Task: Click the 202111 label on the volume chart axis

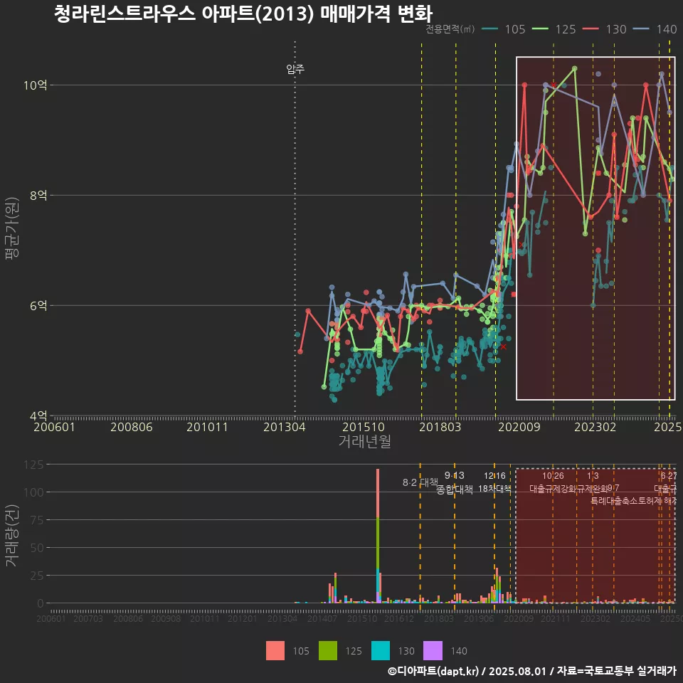Action: click(x=556, y=618)
